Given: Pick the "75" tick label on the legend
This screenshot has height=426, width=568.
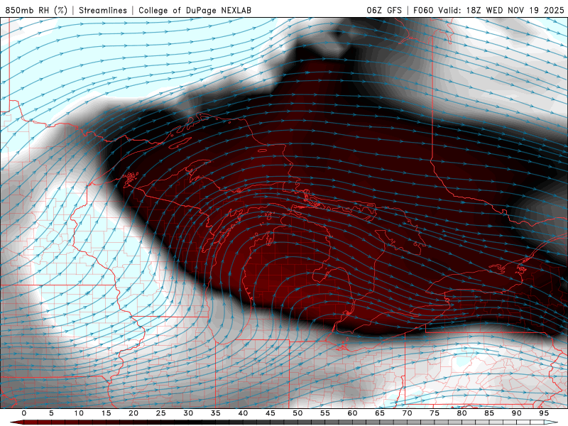Looking at the screenshot, I should point(435,413).
